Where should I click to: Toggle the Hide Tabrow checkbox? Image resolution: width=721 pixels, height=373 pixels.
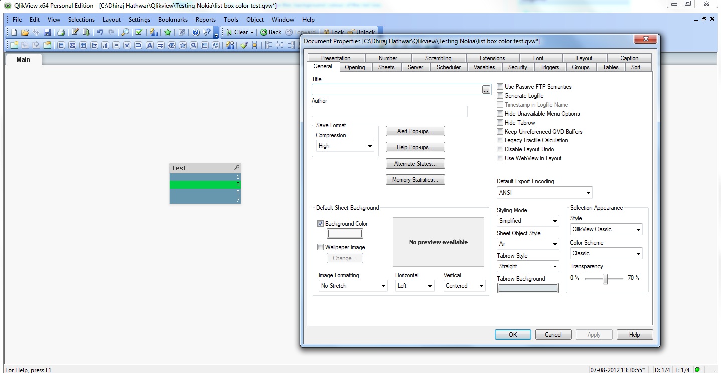500,123
